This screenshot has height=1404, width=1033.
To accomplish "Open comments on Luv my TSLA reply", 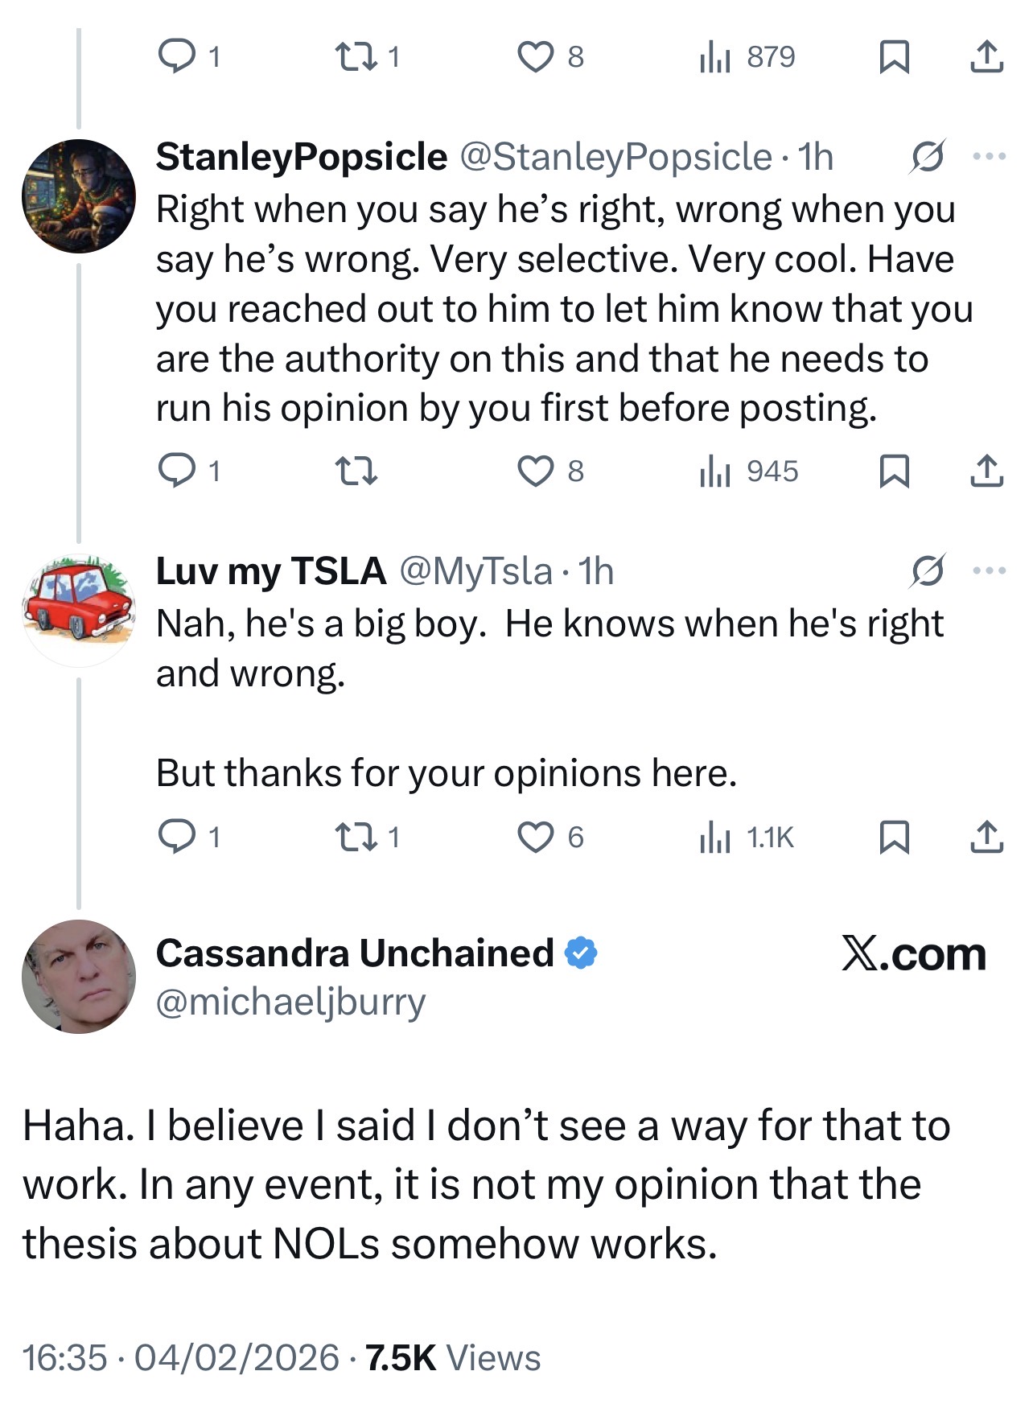I will [x=176, y=837].
